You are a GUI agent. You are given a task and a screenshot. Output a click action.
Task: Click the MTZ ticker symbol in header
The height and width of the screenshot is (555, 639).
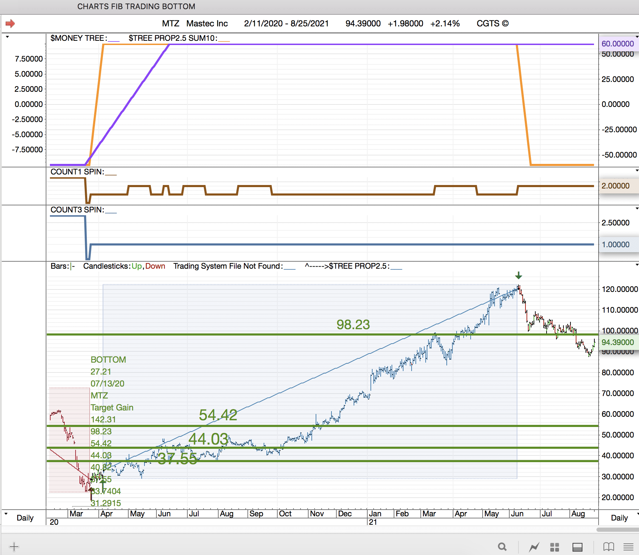coord(171,24)
